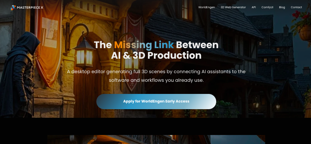Go to the API menu item
Viewport: 311px width, 144px height.
pos(254,7)
